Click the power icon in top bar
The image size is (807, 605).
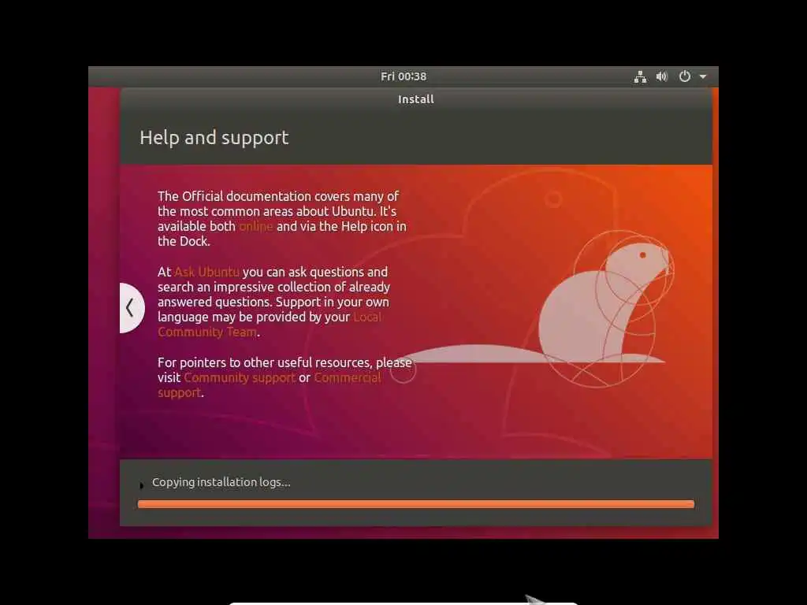(685, 76)
